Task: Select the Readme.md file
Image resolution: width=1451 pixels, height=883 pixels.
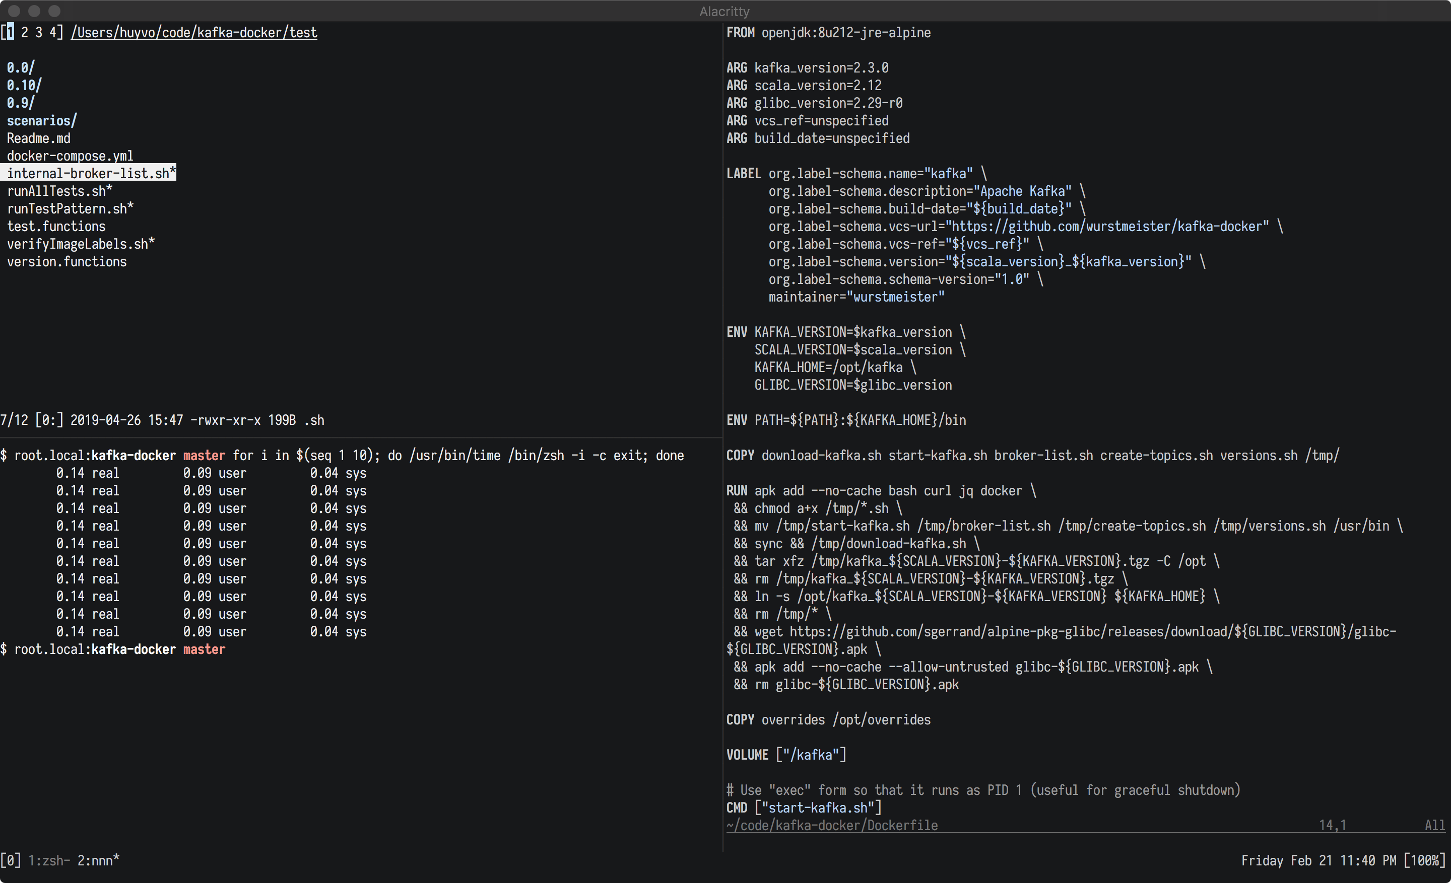Action: click(39, 138)
